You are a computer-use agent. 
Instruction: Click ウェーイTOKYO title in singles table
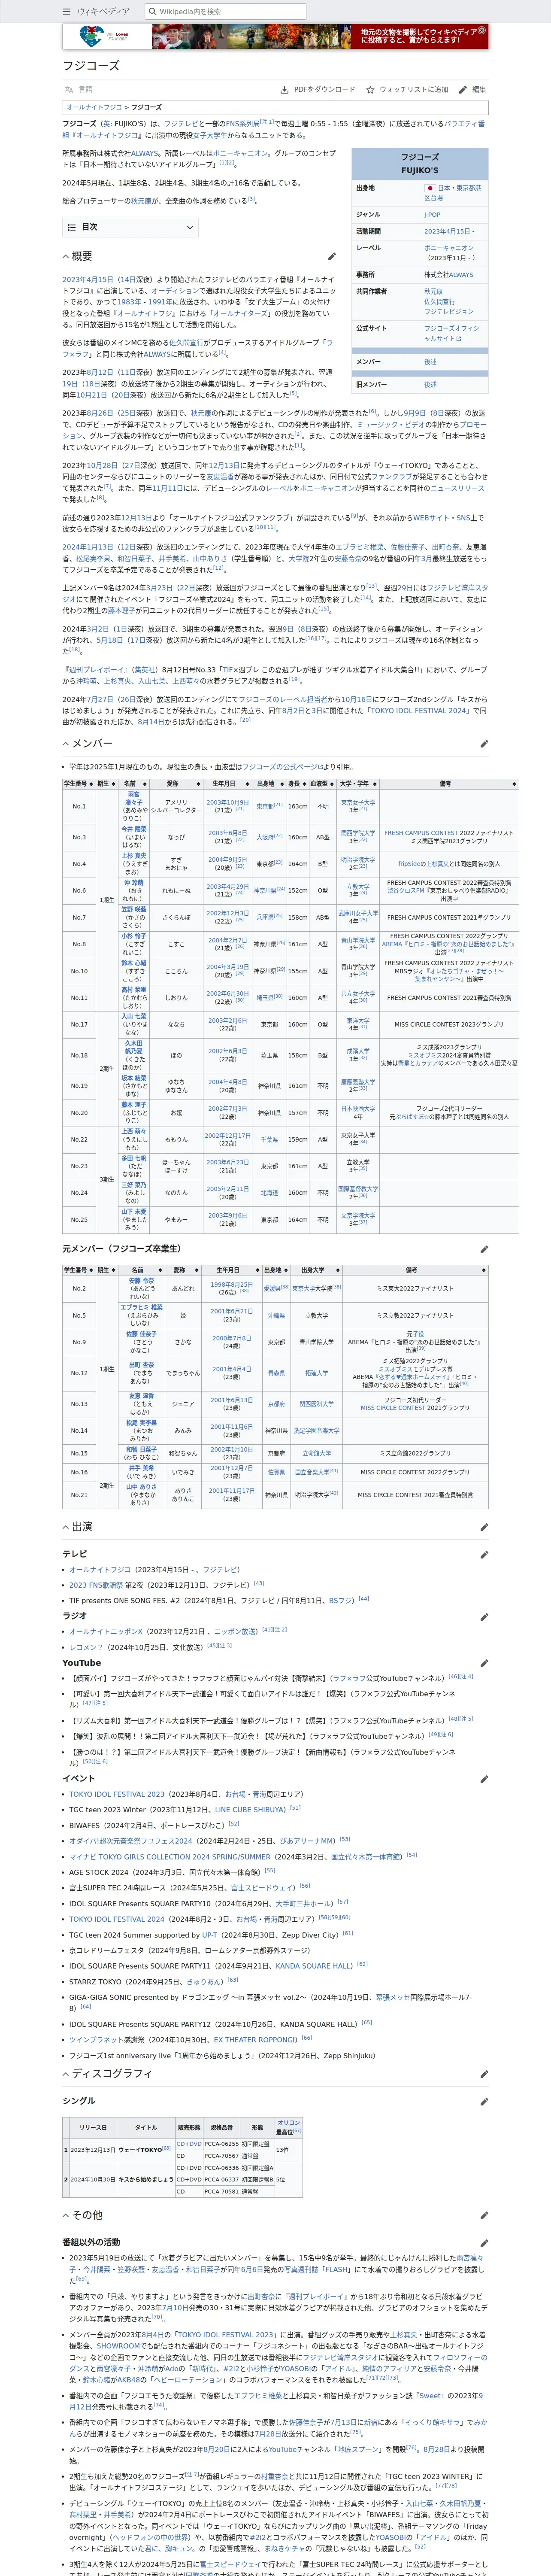140,2150
